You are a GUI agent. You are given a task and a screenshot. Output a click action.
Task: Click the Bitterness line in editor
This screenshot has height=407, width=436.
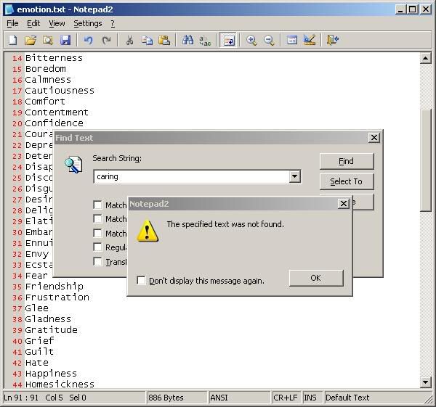pos(54,58)
